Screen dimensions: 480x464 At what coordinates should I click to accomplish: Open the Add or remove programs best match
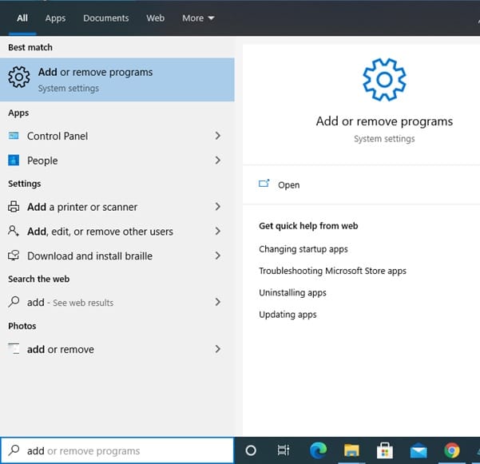[117, 80]
